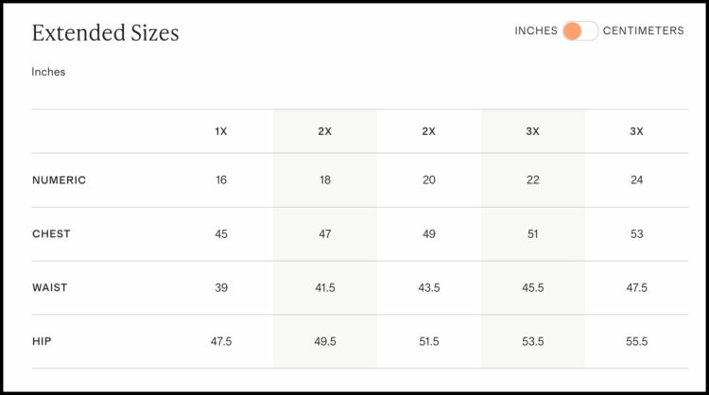Viewport: 709px width, 395px height.
Task: Click waist measurement 41.5 cell
Action: pos(325,288)
